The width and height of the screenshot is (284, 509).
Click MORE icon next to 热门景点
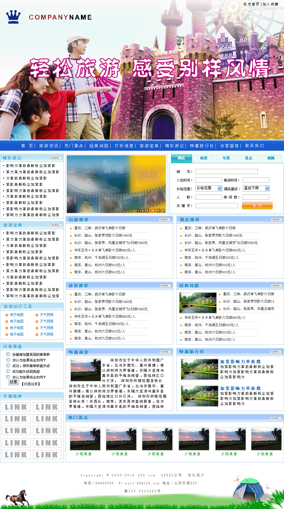(x=275, y=418)
